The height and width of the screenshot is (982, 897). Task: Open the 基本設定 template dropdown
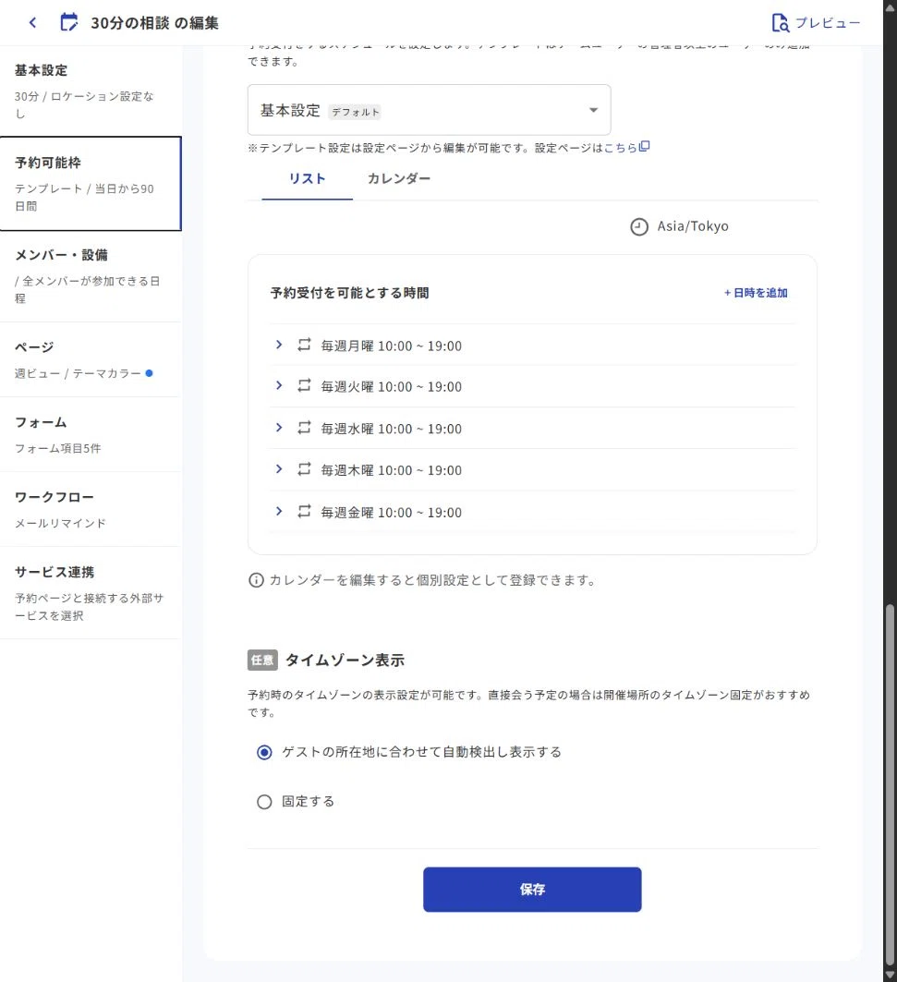click(x=429, y=110)
